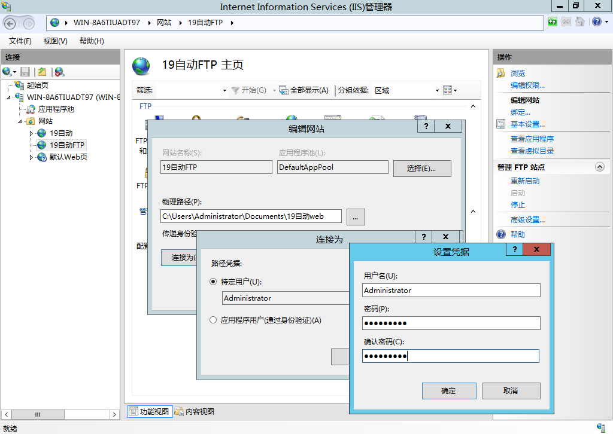The height and width of the screenshot is (434, 613).
Task: Click 确定 in the 设置凭据 dialog
Action: tap(448, 391)
